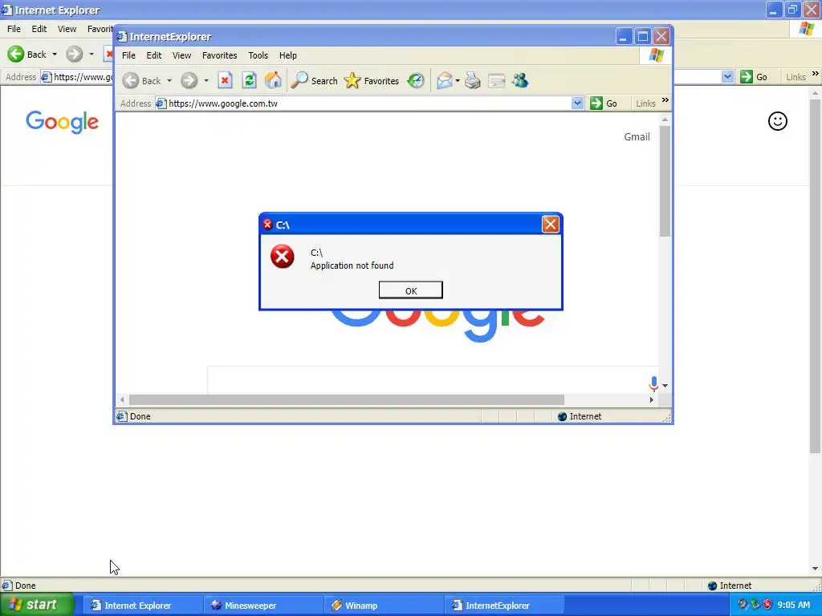Click Forward arrow in background Internet Explorer window

75,54
